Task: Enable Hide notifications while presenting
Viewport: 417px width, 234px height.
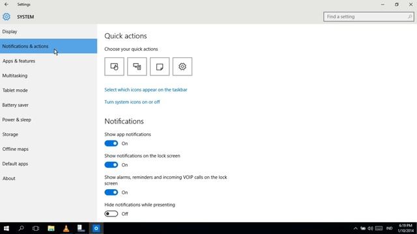Action: coord(111,214)
